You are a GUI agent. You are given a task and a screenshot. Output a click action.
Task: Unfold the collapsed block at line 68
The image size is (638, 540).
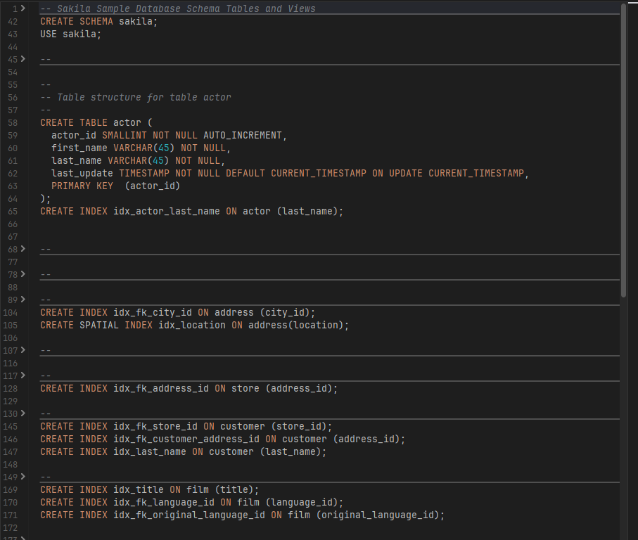tap(23, 249)
